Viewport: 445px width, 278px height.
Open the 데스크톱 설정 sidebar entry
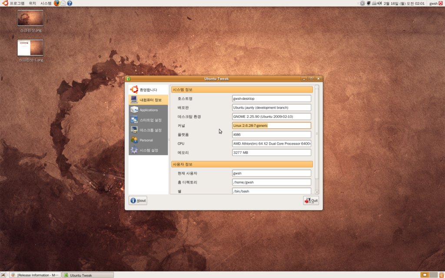(148, 130)
